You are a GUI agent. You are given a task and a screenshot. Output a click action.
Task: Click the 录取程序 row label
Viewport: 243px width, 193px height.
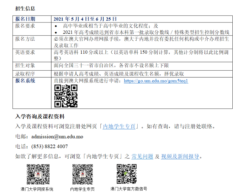(x=25, y=74)
